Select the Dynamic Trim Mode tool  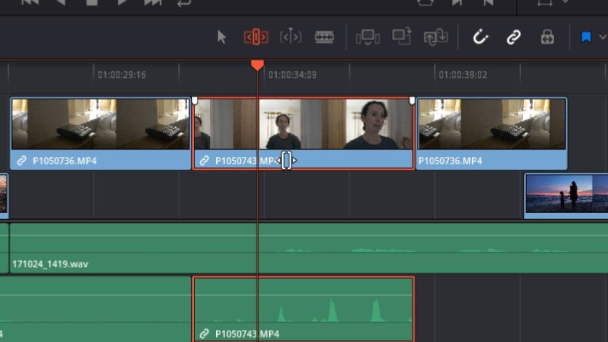(291, 37)
